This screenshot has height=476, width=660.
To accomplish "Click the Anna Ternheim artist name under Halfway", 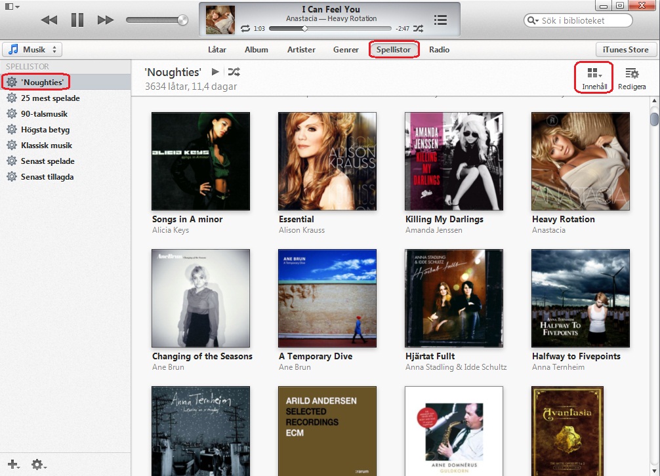I will [x=558, y=367].
